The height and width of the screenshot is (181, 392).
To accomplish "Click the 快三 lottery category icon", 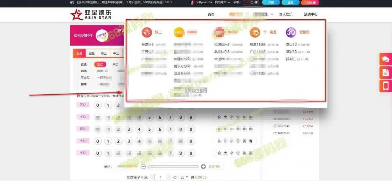I will 147,32.
